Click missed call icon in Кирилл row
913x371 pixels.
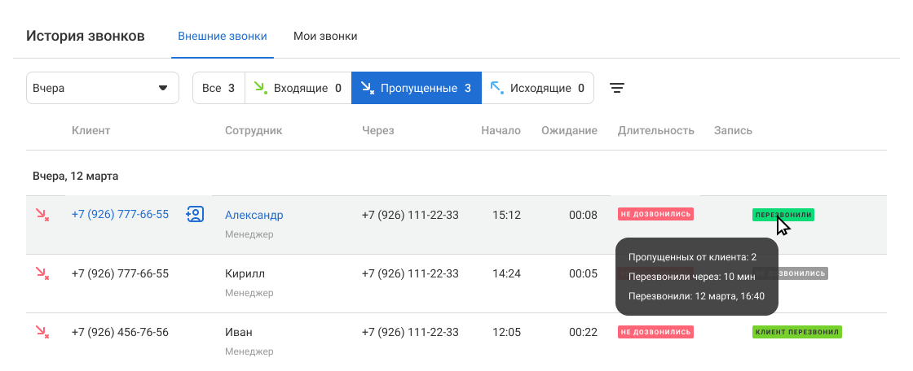tap(42, 273)
